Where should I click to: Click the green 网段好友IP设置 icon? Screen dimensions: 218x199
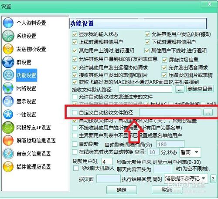[8, 128]
